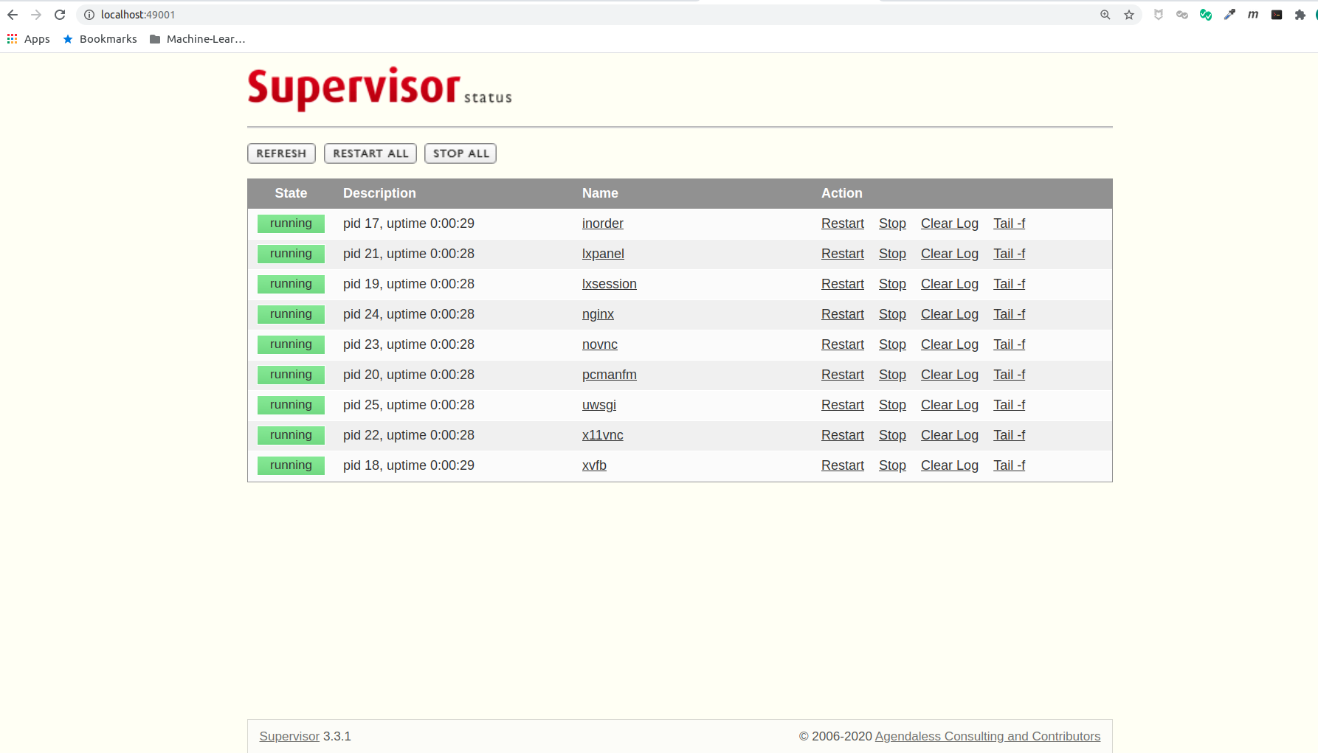The image size is (1318, 753).
Task: Clear Log for pcmanfm
Action: tap(950, 375)
